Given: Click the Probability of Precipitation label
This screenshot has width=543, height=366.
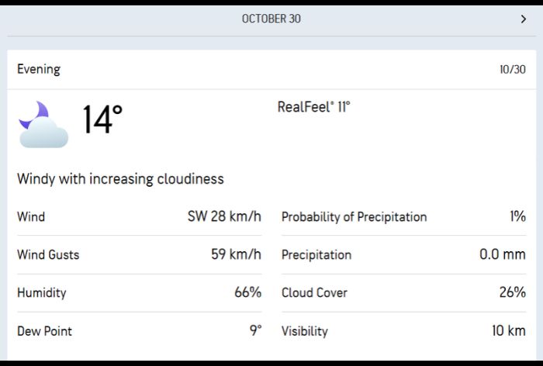Looking at the screenshot, I should pyautogui.click(x=355, y=217).
